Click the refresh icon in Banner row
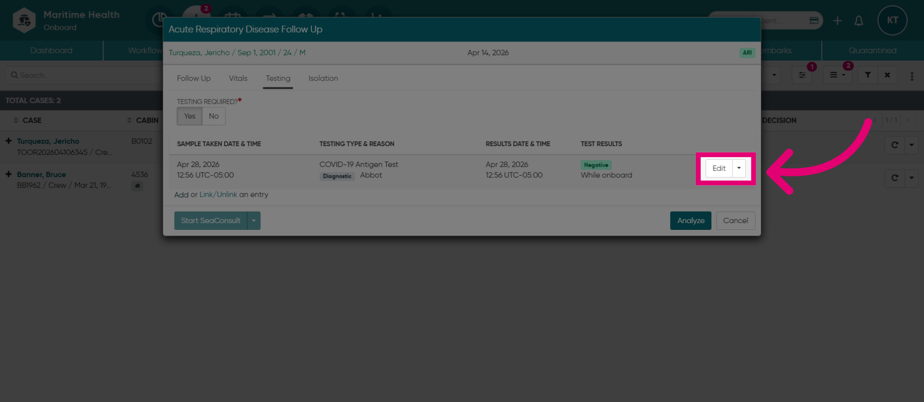 click(x=895, y=178)
